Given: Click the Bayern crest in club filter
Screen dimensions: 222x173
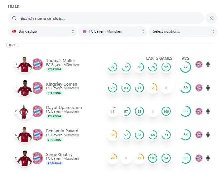Looking at the screenshot, I should [x=84, y=31].
